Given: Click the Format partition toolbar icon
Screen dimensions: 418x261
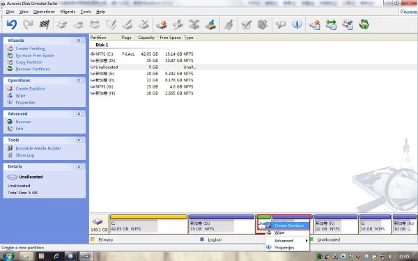Looking at the screenshot, I should 127,25.
